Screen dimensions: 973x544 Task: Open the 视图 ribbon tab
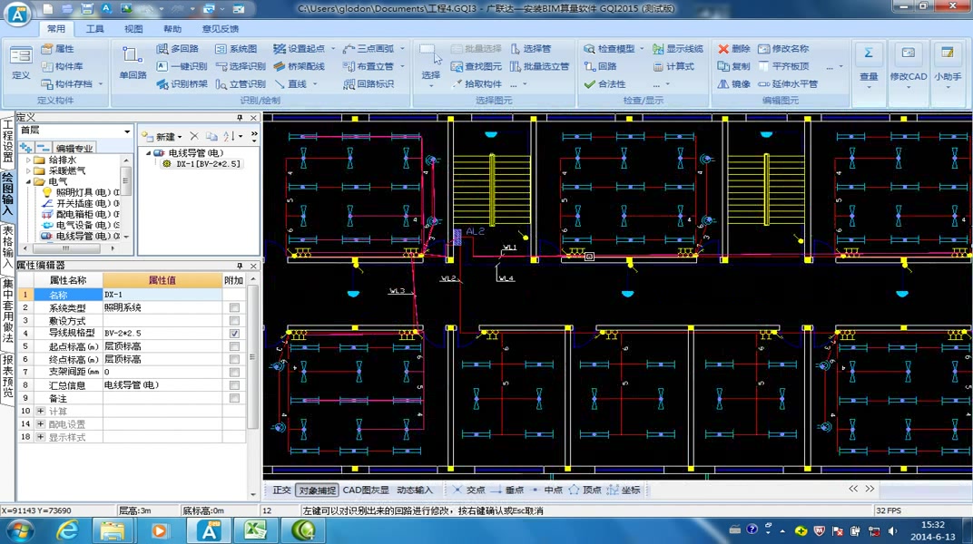133,28
